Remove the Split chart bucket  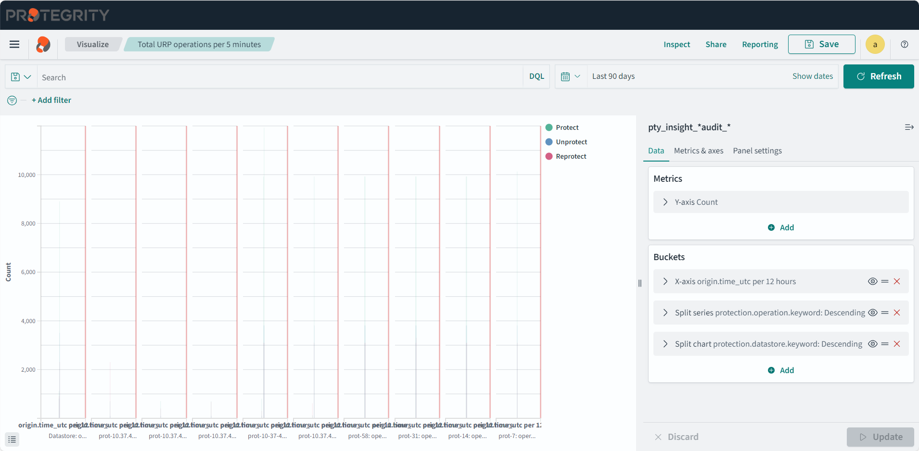point(897,344)
